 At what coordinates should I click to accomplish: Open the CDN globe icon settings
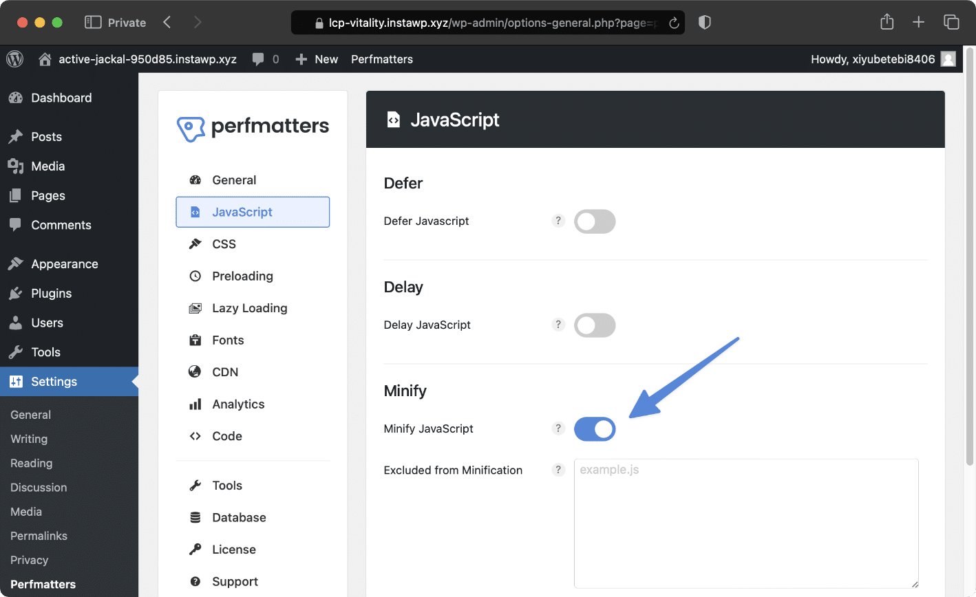pyautogui.click(x=195, y=371)
